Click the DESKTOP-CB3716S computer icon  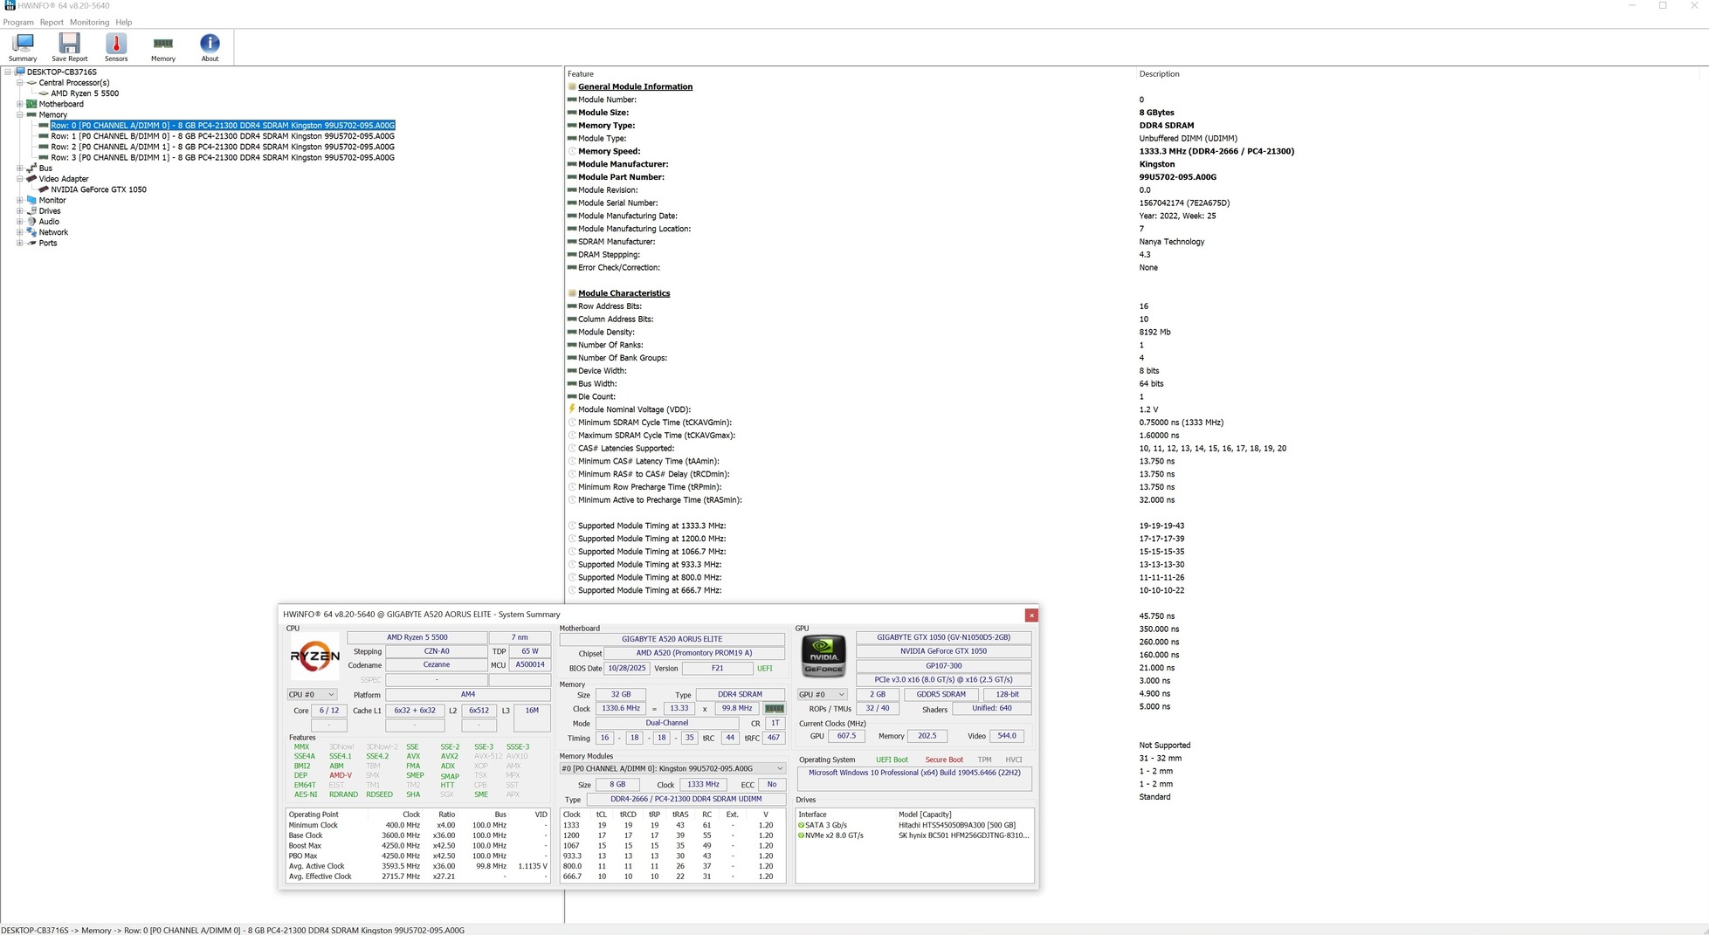[19, 72]
